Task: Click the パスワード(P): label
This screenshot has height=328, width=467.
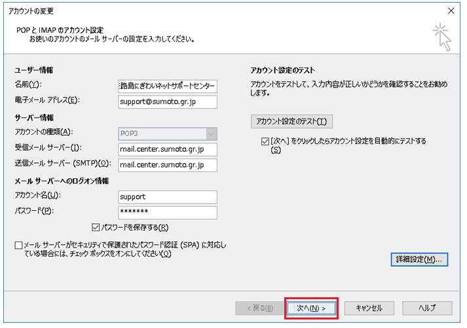Action: [34, 211]
